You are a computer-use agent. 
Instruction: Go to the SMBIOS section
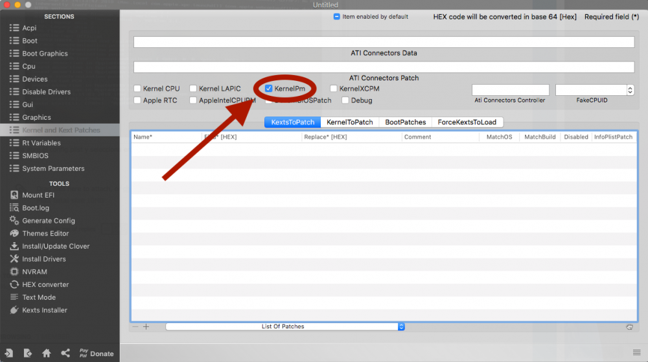35,155
